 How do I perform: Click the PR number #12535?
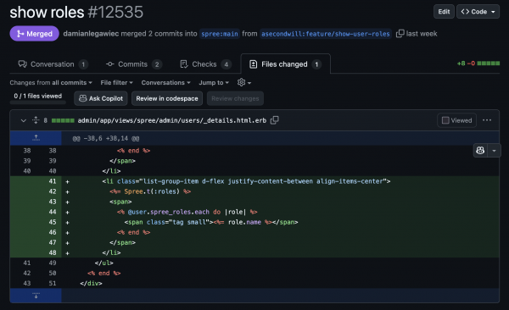(115, 13)
